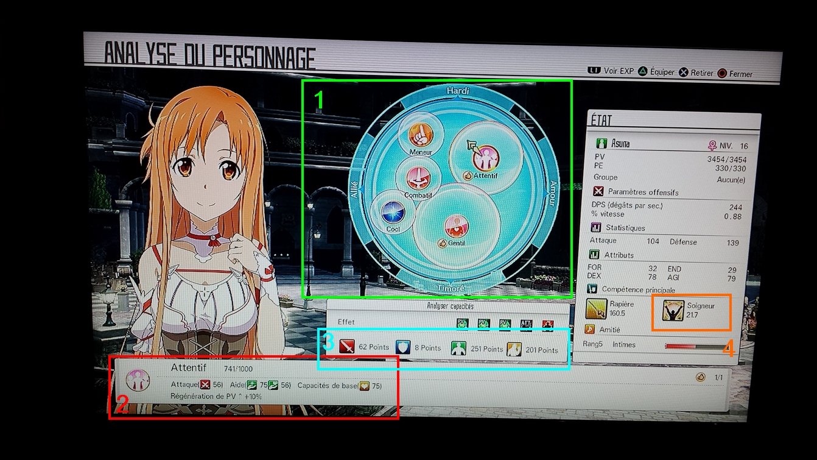817x460 pixels.
Task: Click the Statistiques bar-chart icon
Action: coord(596,228)
